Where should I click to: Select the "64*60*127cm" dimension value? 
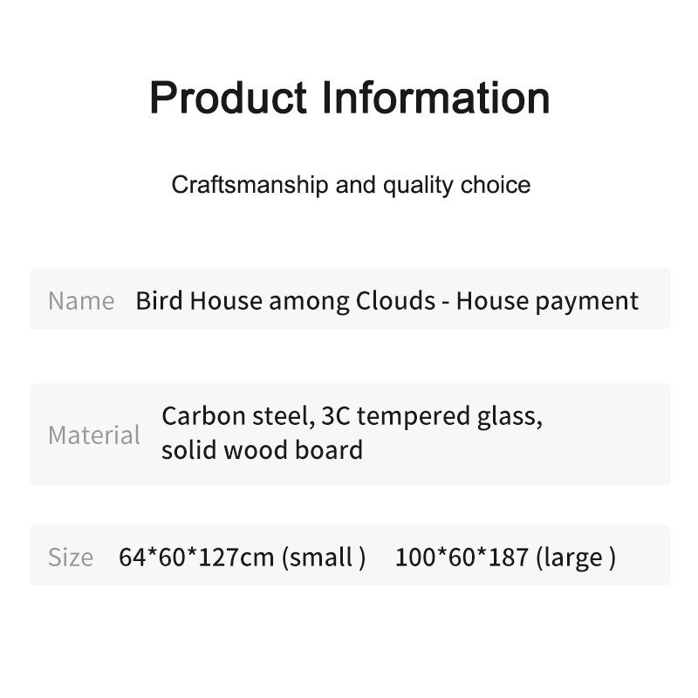coord(196,557)
